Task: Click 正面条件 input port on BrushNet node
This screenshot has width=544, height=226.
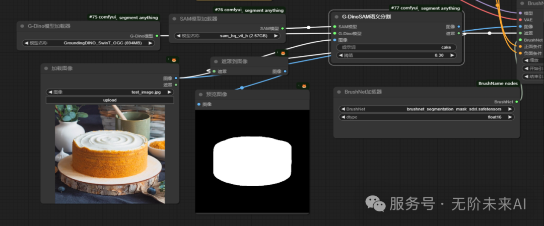Action: pyautogui.click(x=520, y=46)
